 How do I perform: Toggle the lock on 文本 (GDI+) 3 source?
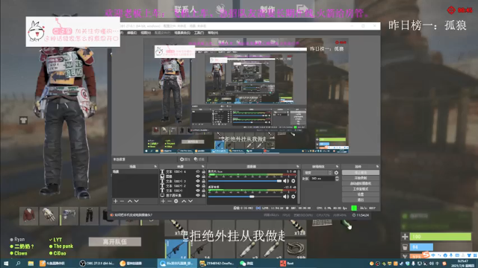[x=203, y=181]
